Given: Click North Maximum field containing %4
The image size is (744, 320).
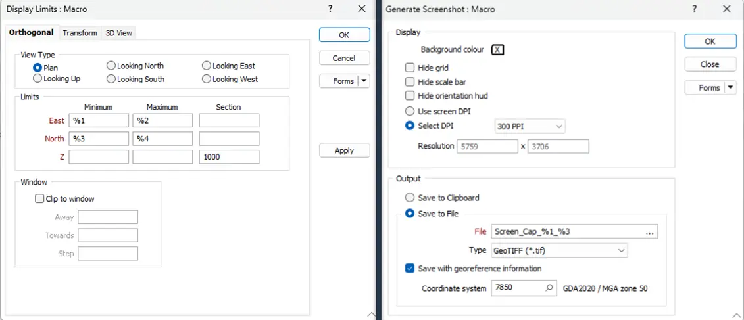Looking at the screenshot, I should (162, 139).
